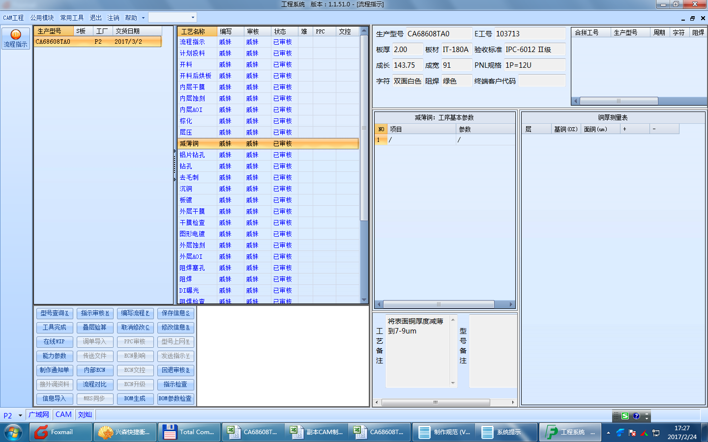
Task: Open 工程系统 taskbar item
Action: click(x=570, y=432)
